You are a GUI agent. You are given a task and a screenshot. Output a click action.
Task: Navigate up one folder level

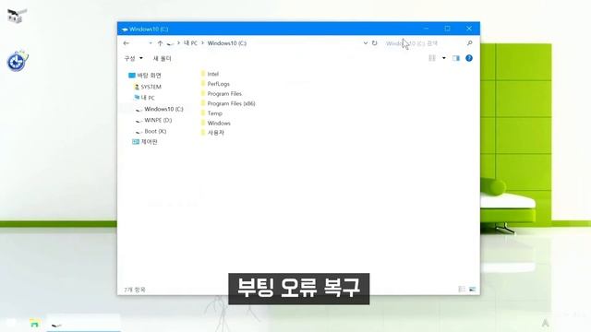[x=160, y=43]
